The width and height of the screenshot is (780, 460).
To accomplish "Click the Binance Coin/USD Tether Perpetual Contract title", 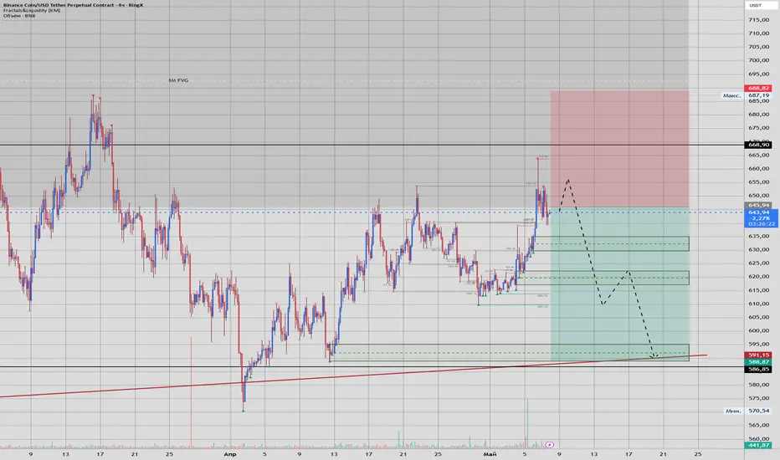I will [72, 5].
